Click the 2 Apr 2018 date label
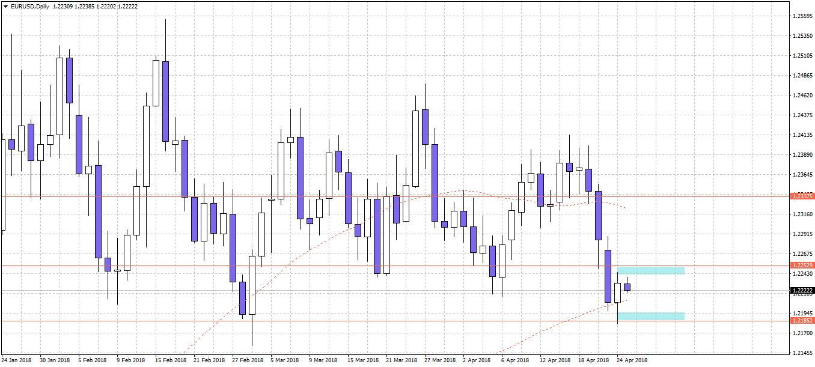The height and width of the screenshot is (367, 815). 477,360
